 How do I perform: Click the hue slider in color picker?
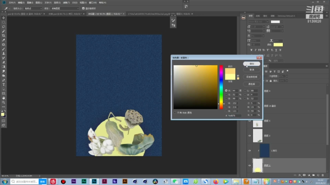(221, 87)
